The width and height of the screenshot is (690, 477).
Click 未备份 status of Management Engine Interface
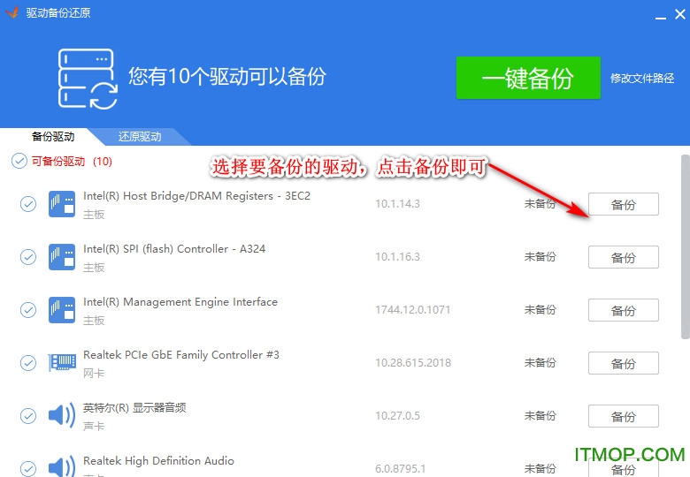540,310
